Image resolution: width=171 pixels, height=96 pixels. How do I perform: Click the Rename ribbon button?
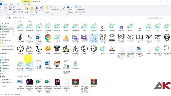point(41,9)
